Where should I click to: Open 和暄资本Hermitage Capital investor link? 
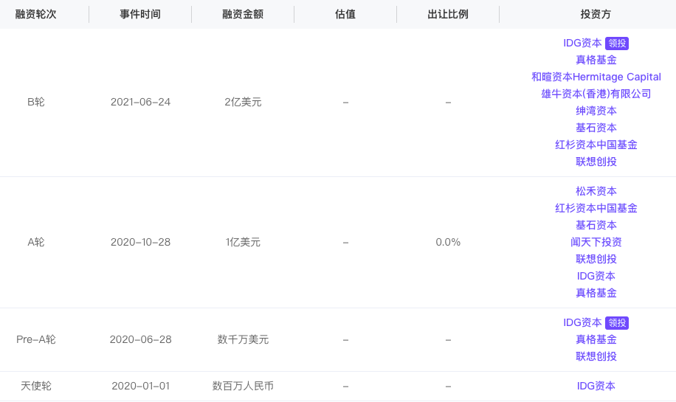pos(596,77)
